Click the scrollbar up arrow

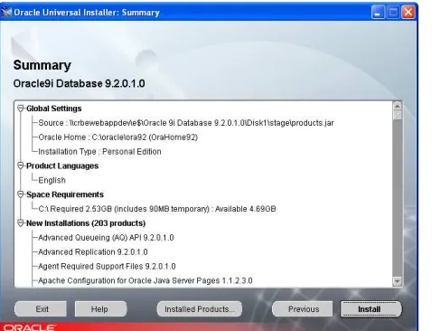coord(397,106)
